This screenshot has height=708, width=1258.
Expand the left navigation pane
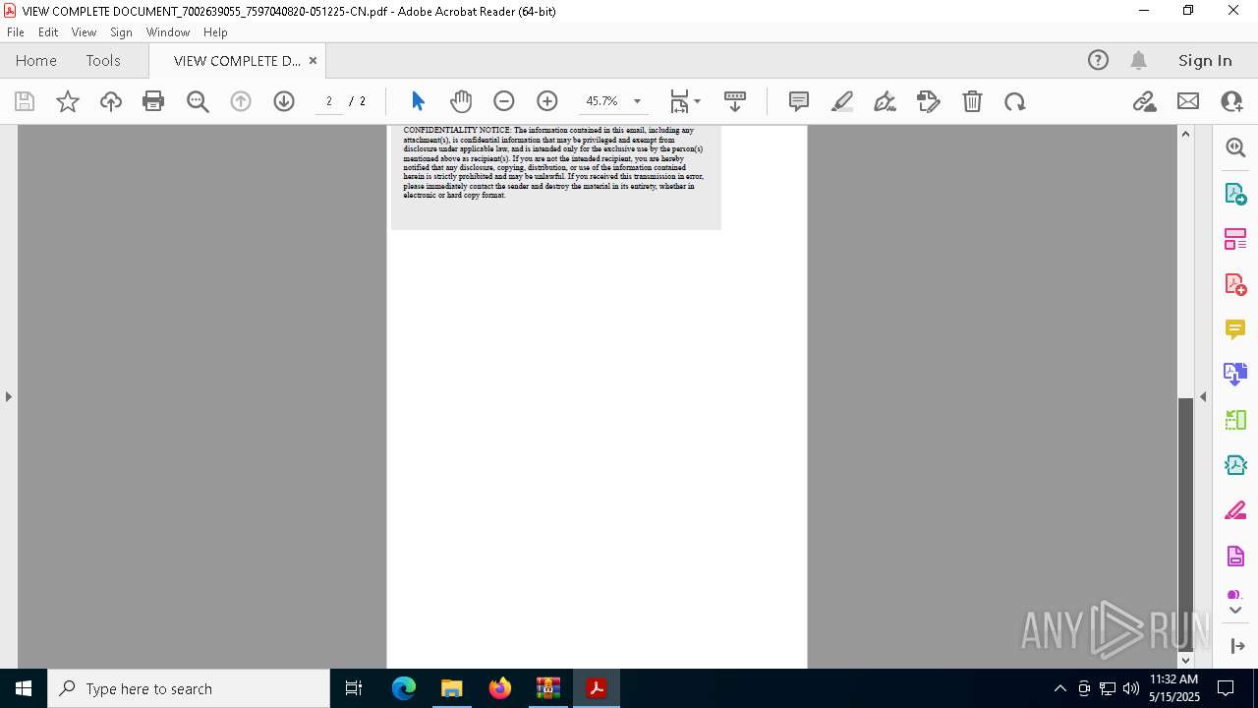(8, 396)
